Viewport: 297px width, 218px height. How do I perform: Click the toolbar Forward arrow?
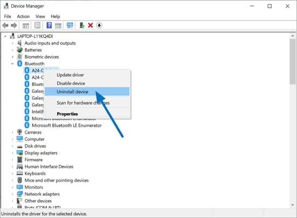[x=14, y=25]
